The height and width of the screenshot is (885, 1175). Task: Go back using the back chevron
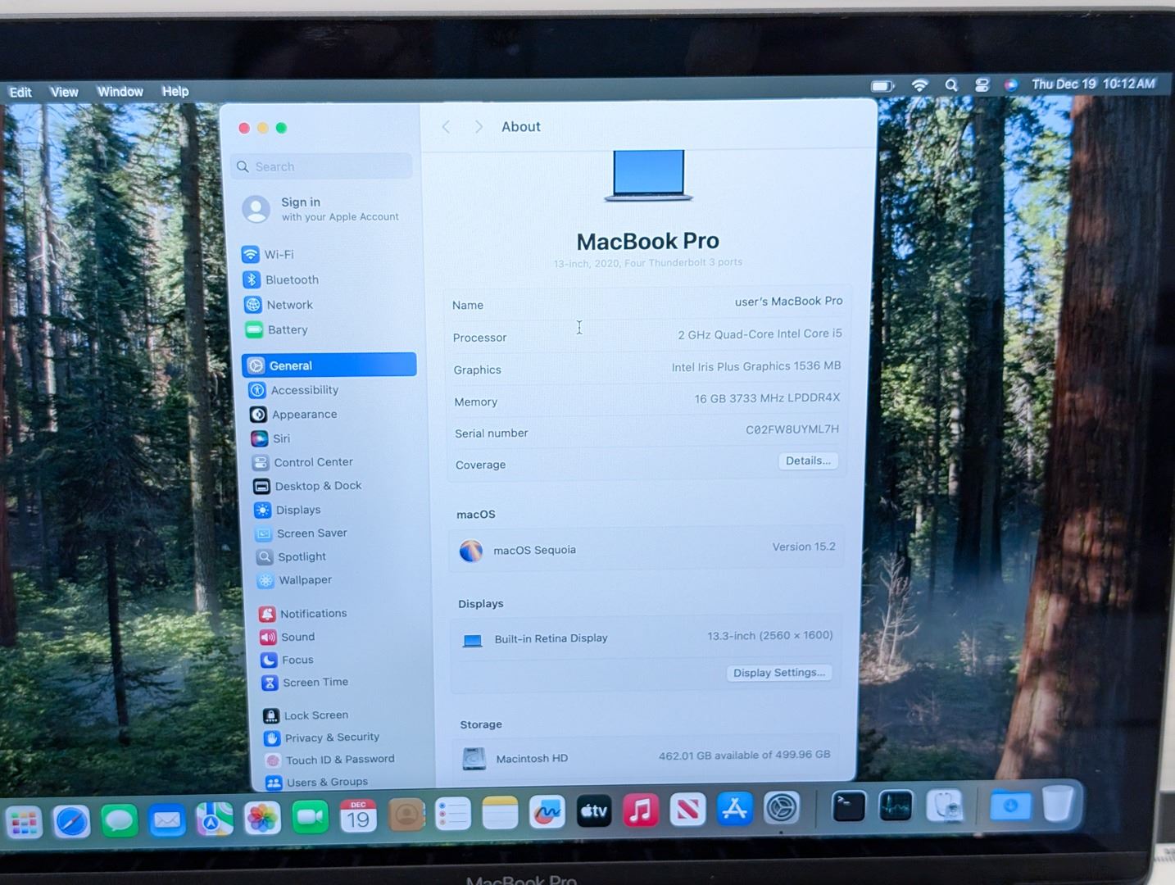(447, 127)
